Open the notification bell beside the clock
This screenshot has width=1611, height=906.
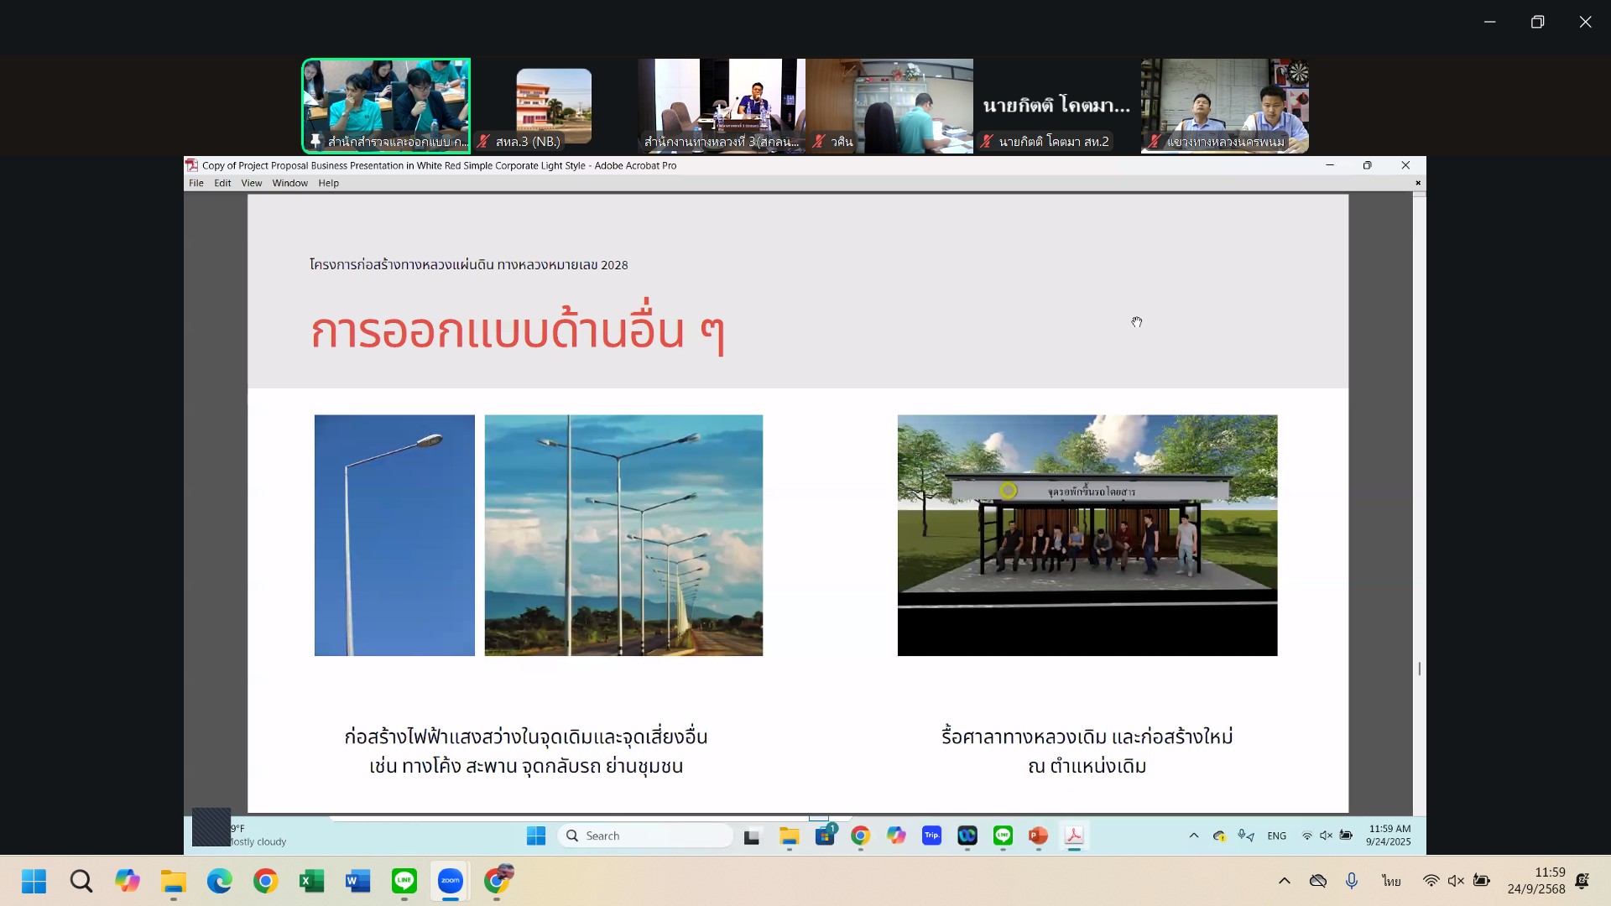(x=1582, y=881)
